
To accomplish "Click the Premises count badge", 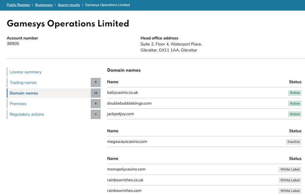I will tap(95, 104).
